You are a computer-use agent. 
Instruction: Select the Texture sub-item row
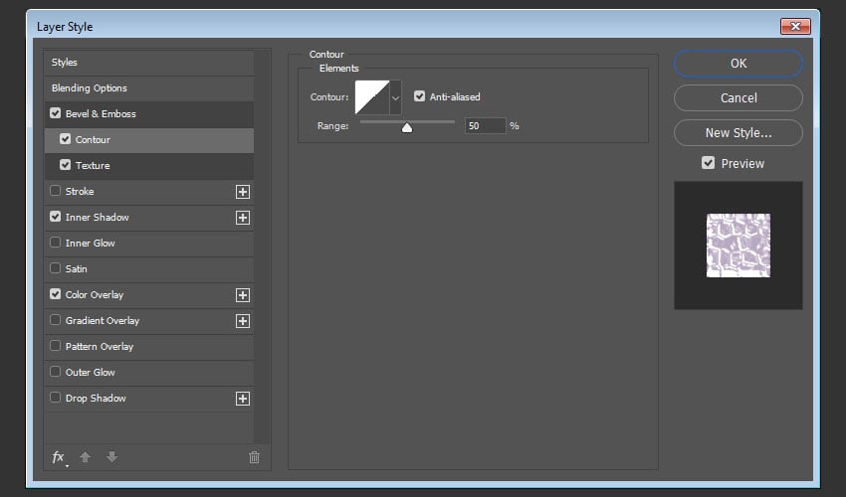coord(149,165)
